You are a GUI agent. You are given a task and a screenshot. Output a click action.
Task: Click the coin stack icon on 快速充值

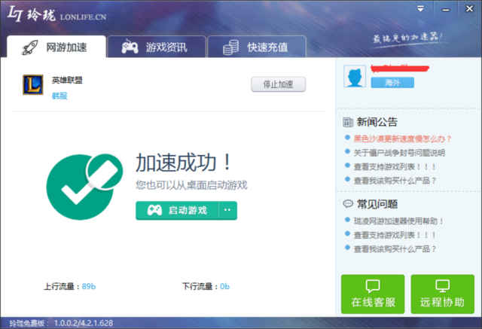pos(231,47)
